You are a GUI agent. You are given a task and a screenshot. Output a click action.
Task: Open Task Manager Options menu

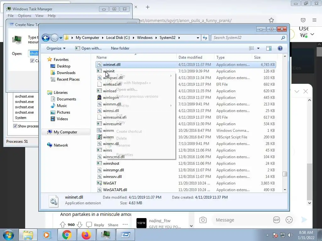[x=25, y=16]
